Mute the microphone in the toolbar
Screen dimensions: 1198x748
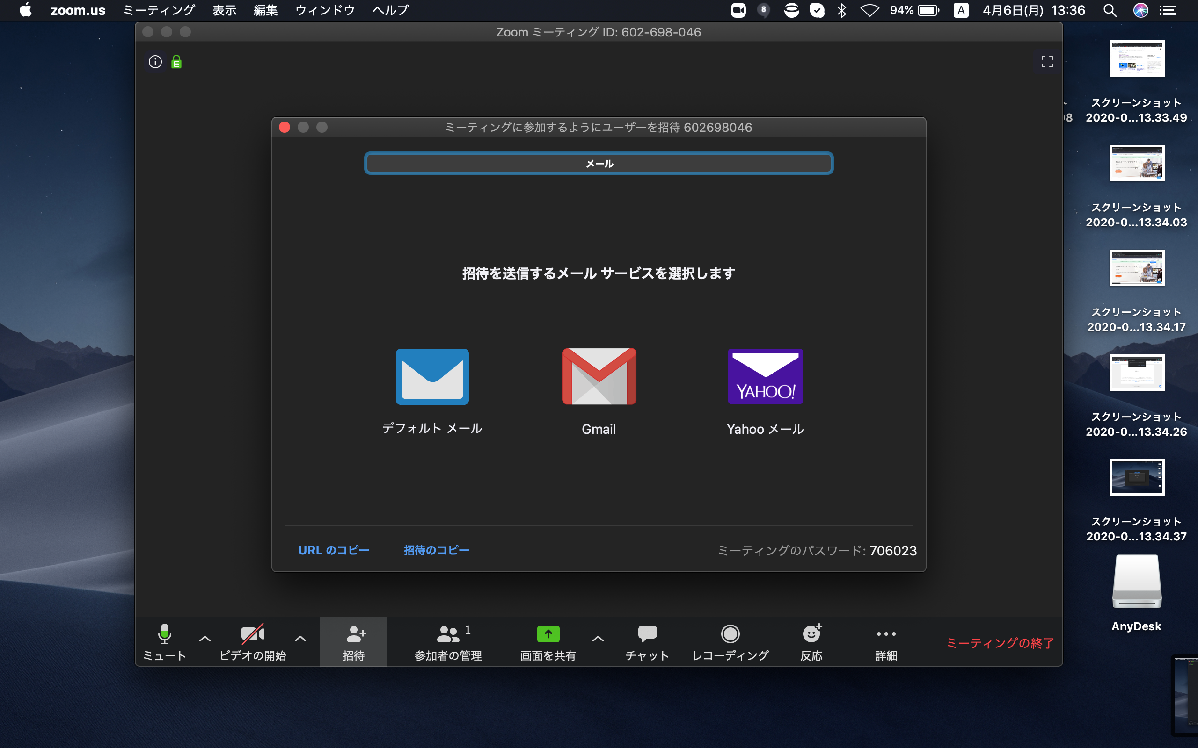[x=164, y=641]
